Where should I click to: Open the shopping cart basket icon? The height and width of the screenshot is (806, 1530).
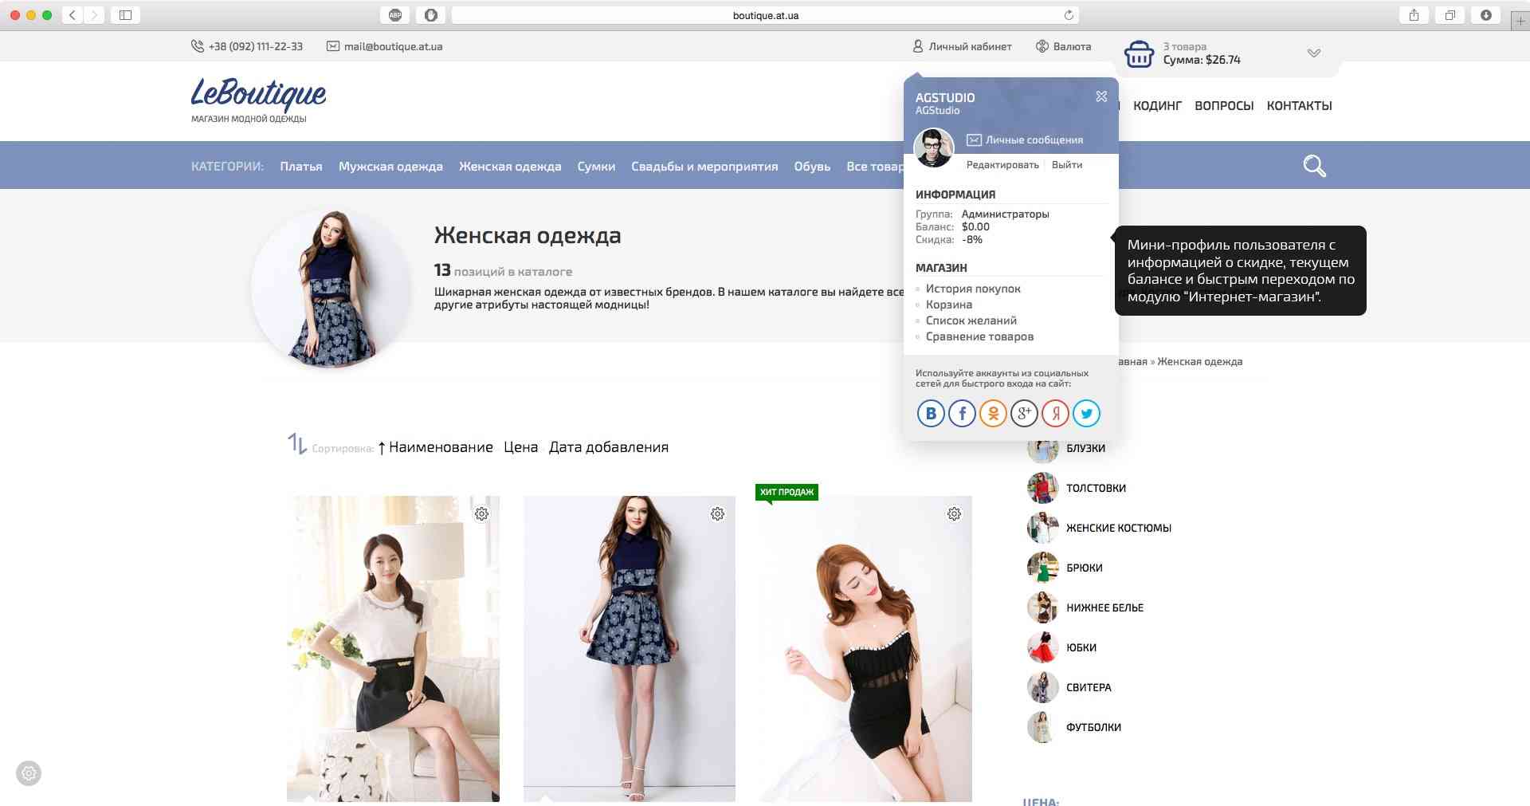pyautogui.click(x=1139, y=54)
